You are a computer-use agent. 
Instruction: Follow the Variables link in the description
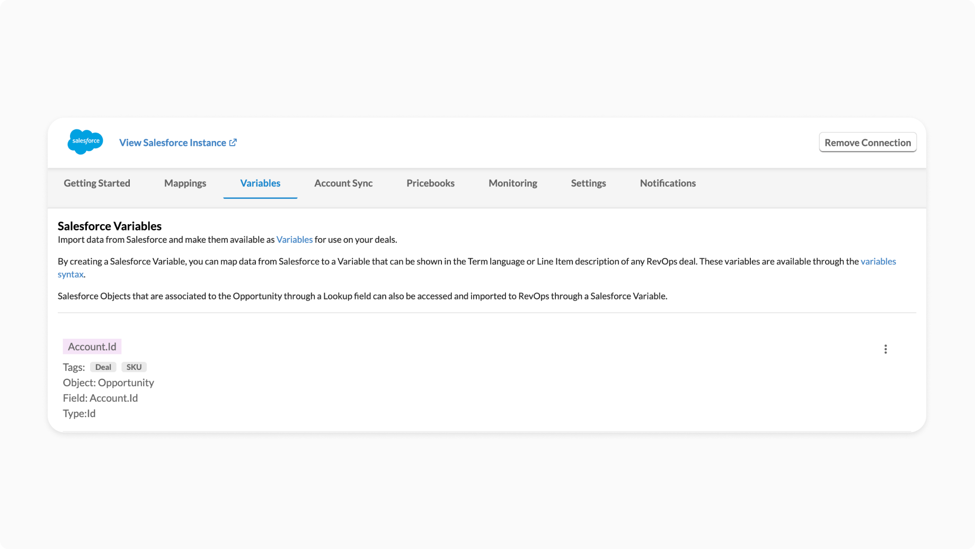pos(295,240)
